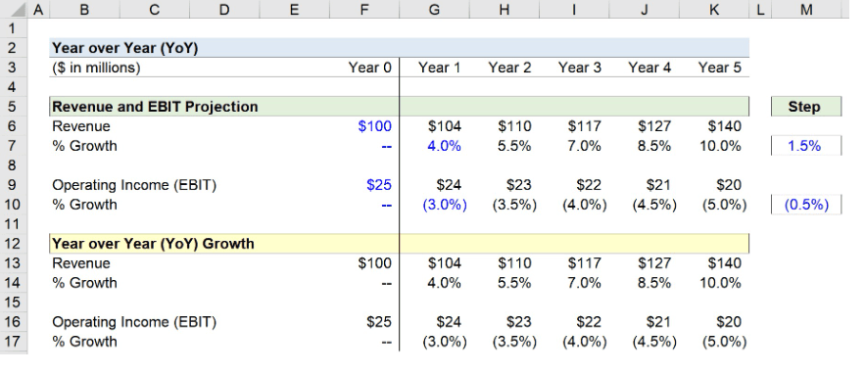Screen dimensions: 865x374
Task: Select column B header
Action: pyautogui.click(x=84, y=9)
